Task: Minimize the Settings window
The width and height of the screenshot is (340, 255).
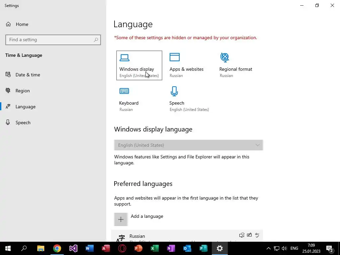Action: pos(302,5)
